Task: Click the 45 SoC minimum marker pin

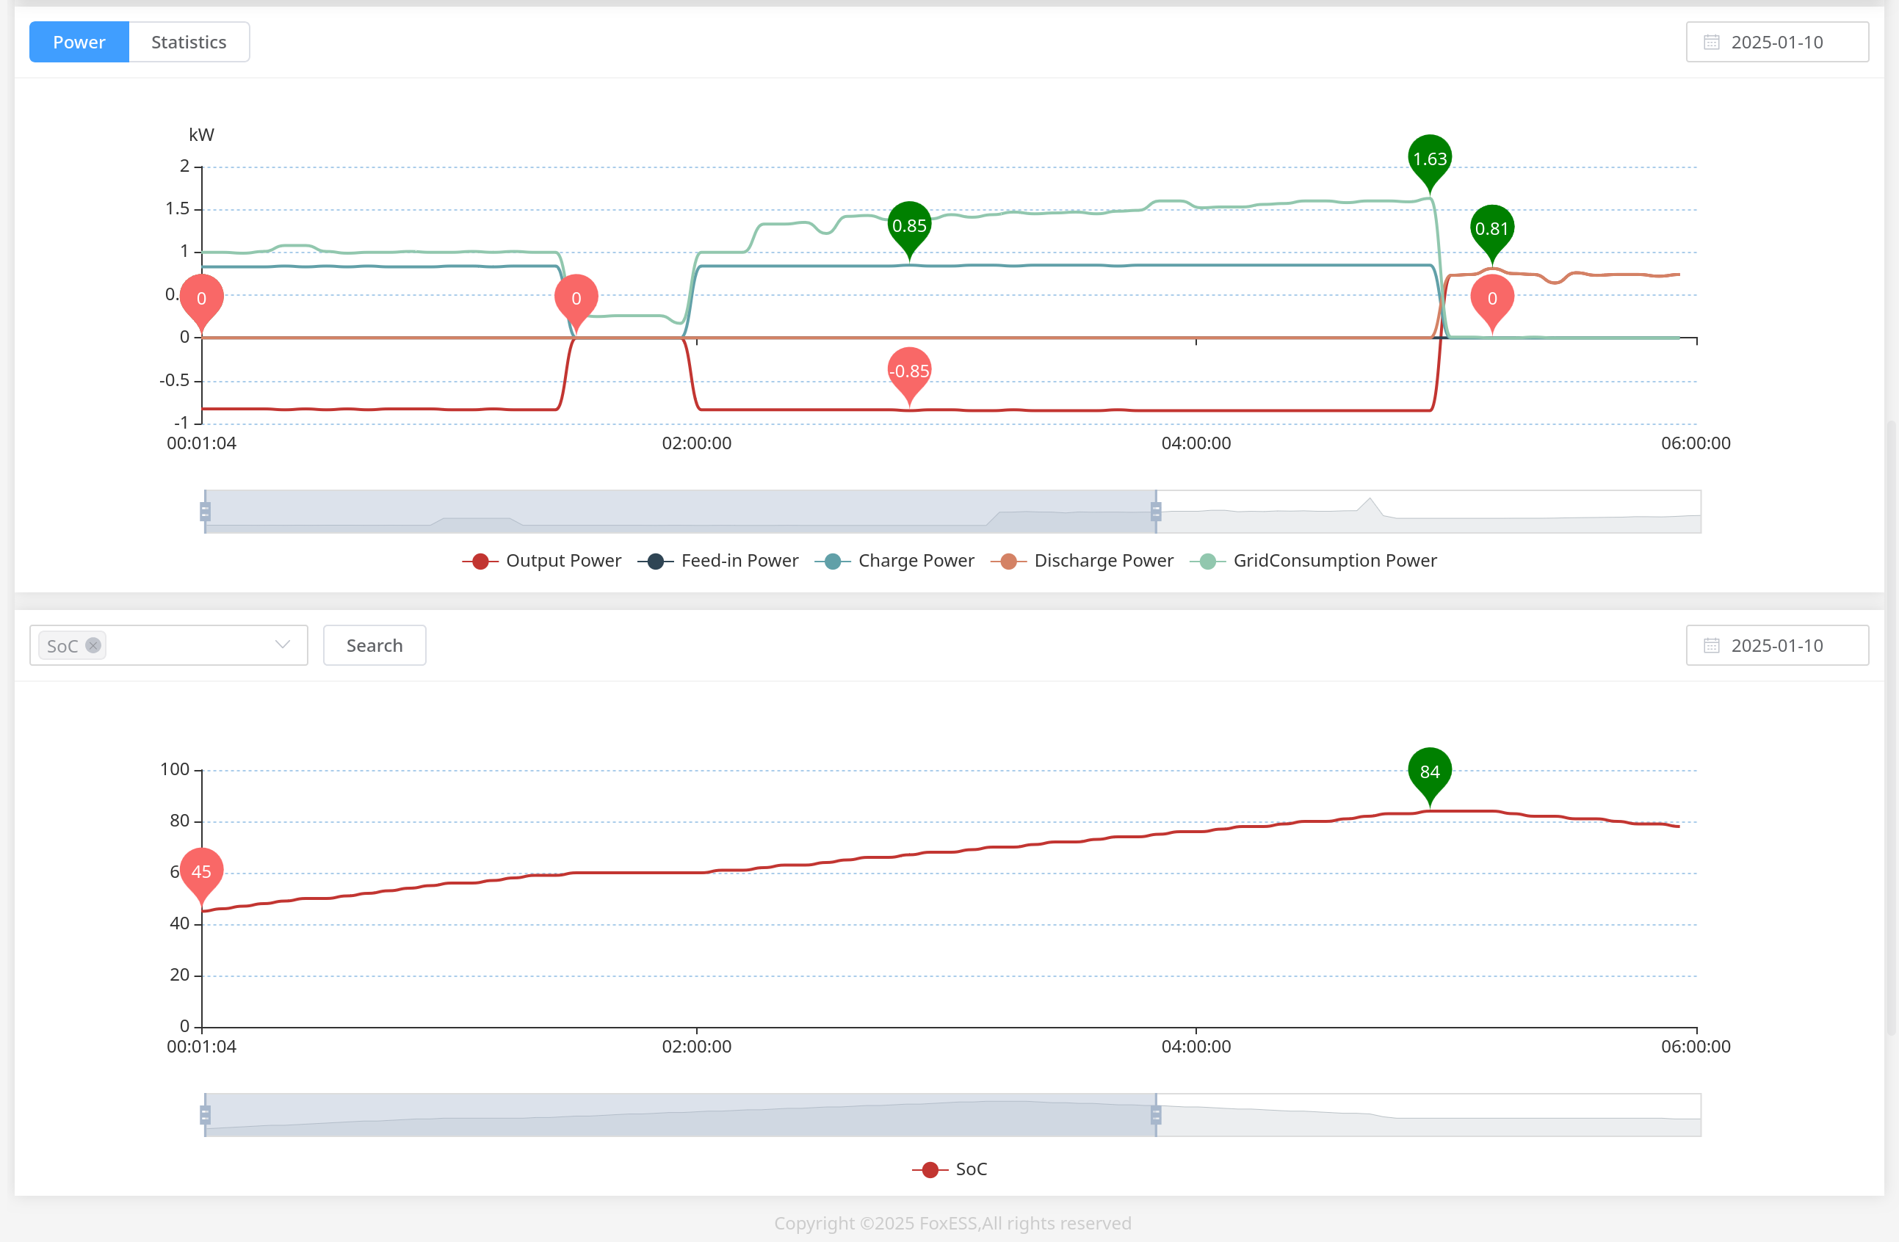Action: point(201,871)
